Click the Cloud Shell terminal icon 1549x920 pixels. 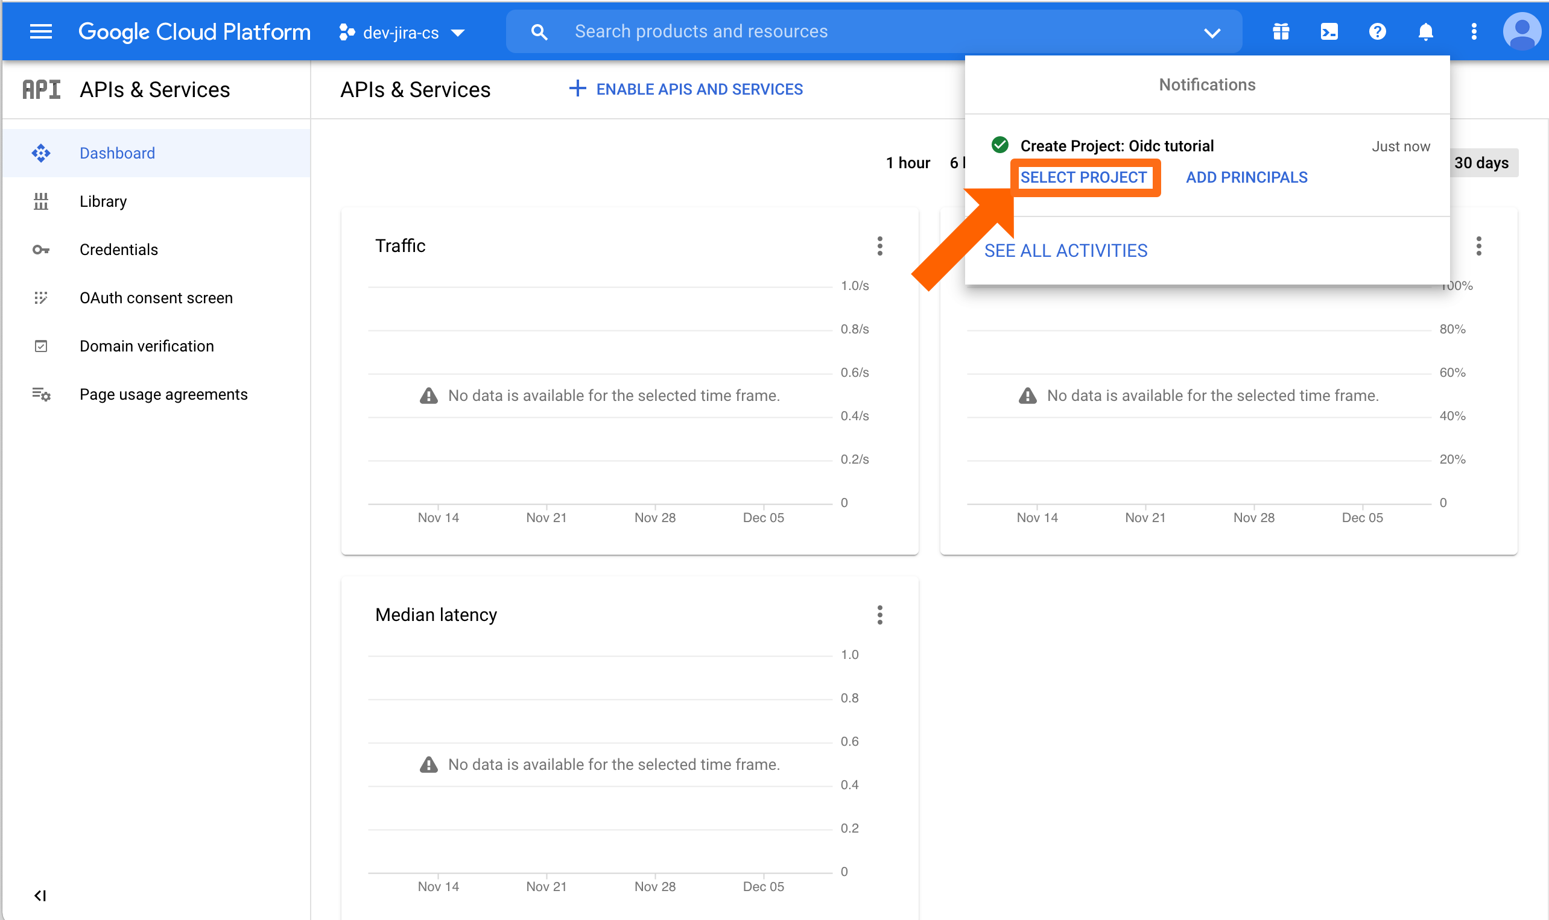tap(1329, 31)
